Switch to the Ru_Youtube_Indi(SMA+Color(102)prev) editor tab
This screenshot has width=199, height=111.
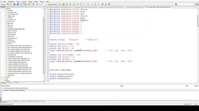pyautogui.click(x=59, y=7)
